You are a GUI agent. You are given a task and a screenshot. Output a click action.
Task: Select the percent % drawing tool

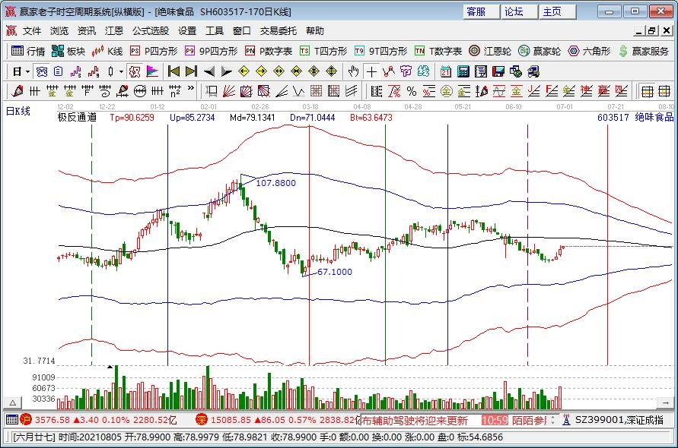coord(412,92)
